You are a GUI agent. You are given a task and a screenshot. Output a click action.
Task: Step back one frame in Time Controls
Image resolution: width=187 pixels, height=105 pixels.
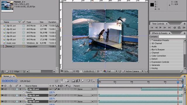156,27
